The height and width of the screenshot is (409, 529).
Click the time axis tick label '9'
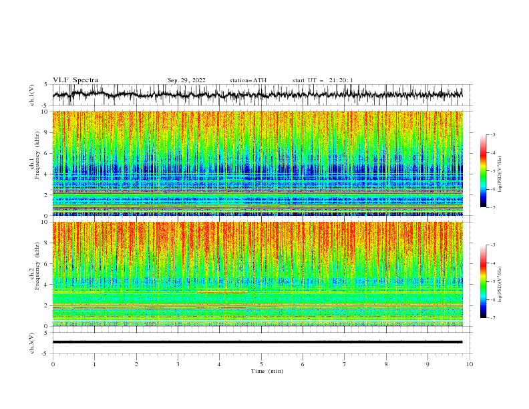tap(427, 364)
